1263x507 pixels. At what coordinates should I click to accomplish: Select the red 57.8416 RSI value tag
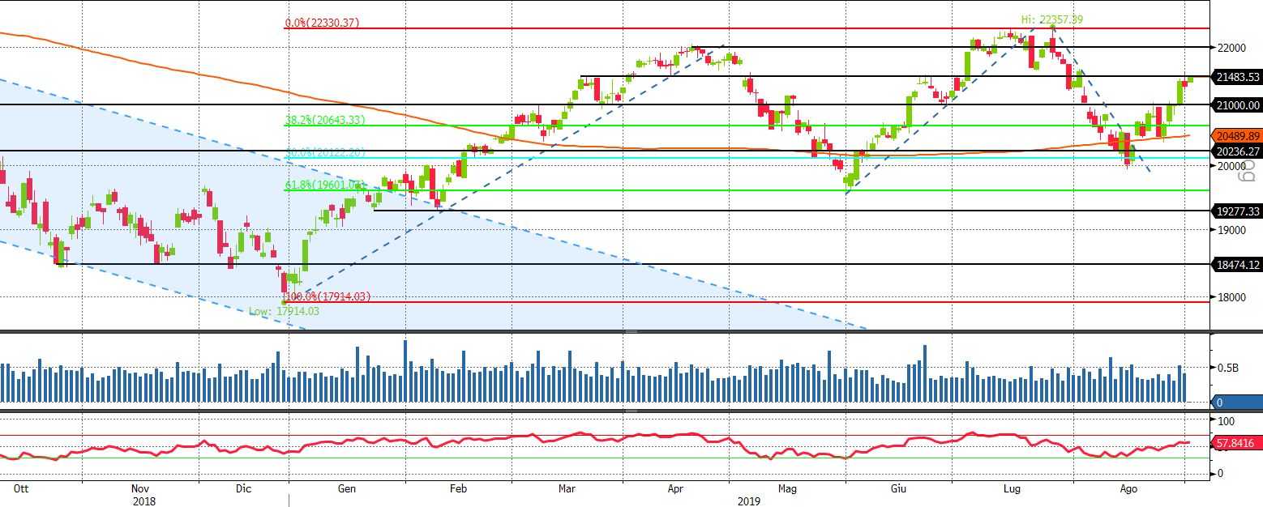tap(1237, 443)
